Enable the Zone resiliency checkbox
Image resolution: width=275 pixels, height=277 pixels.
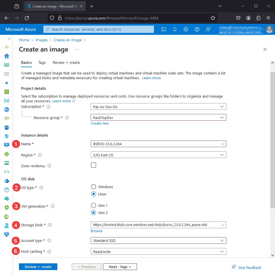tap(94, 165)
